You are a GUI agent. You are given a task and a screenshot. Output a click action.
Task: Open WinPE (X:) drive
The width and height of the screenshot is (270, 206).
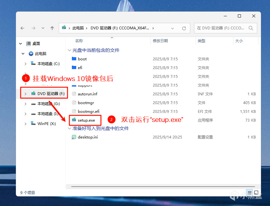pos(47,124)
